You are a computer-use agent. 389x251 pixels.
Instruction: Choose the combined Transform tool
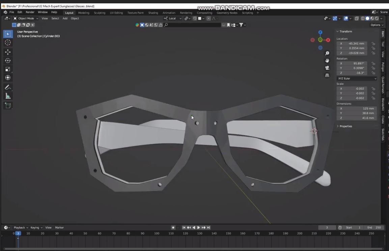coord(8,78)
